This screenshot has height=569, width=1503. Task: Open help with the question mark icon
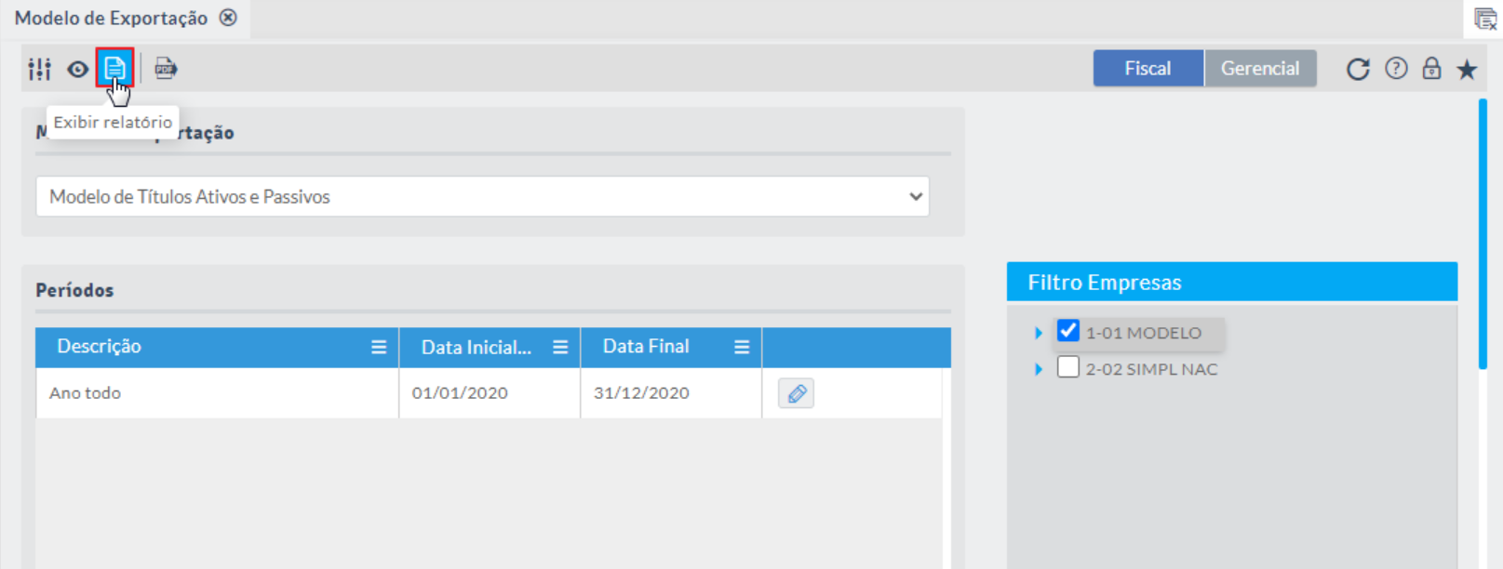[1396, 68]
